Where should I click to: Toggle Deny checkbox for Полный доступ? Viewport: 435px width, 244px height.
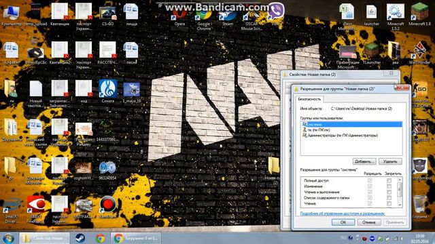tap(389, 180)
